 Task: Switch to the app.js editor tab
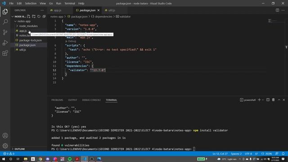(x=58, y=10)
